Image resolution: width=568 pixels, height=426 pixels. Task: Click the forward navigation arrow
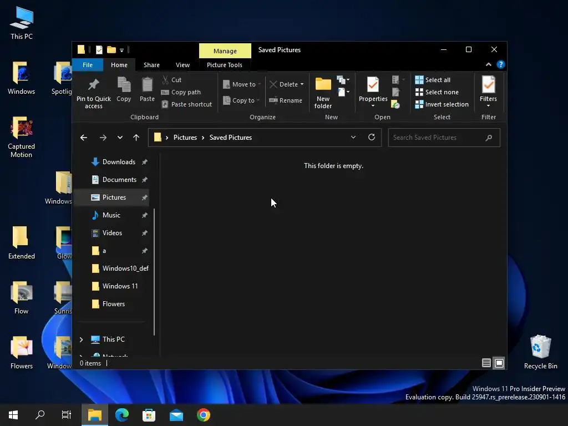coord(103,138)
